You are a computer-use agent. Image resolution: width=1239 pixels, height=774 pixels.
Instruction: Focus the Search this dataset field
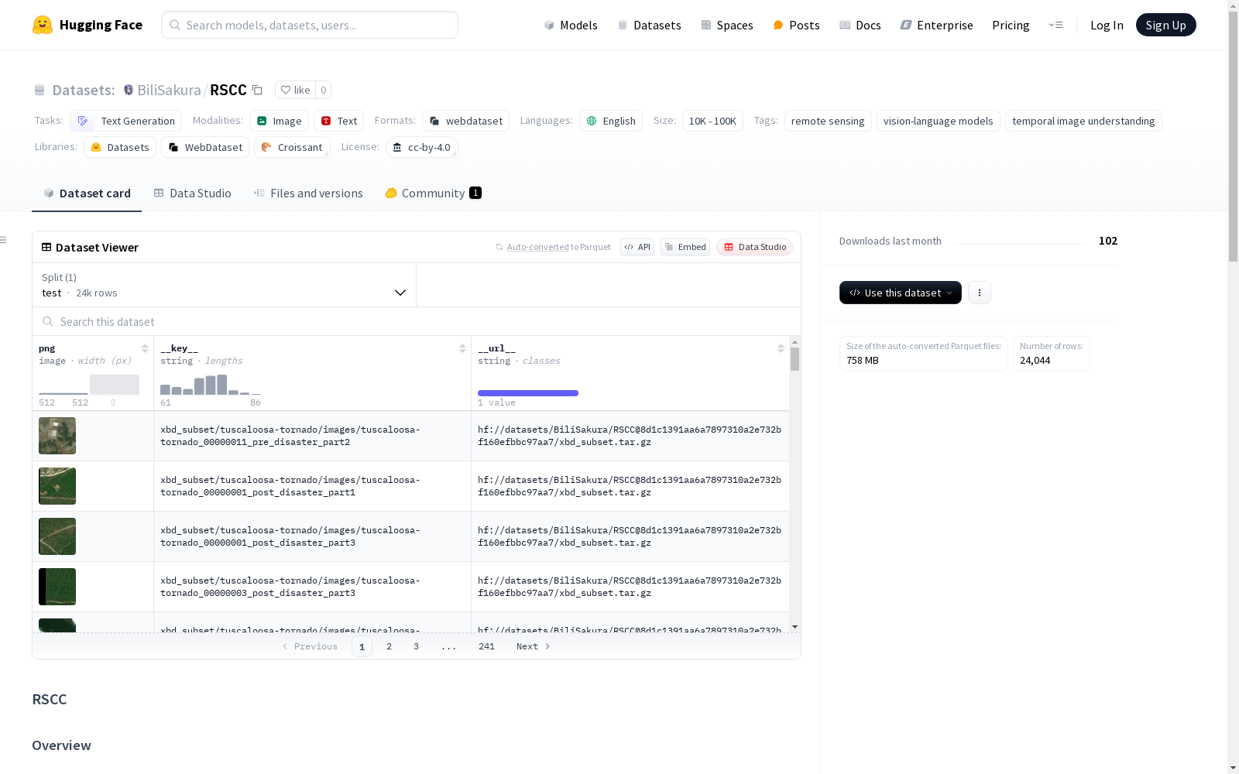417,321
